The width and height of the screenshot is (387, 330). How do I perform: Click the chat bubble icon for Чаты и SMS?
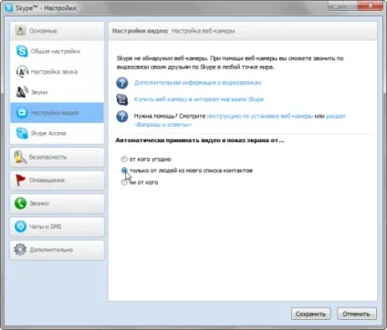coord(20,226)
